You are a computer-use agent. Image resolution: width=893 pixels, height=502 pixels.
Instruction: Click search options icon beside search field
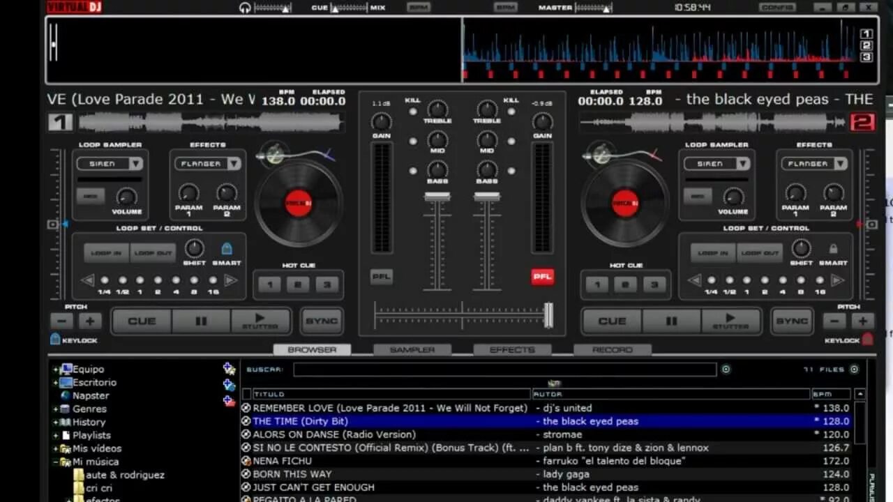(x=726, y=370)
